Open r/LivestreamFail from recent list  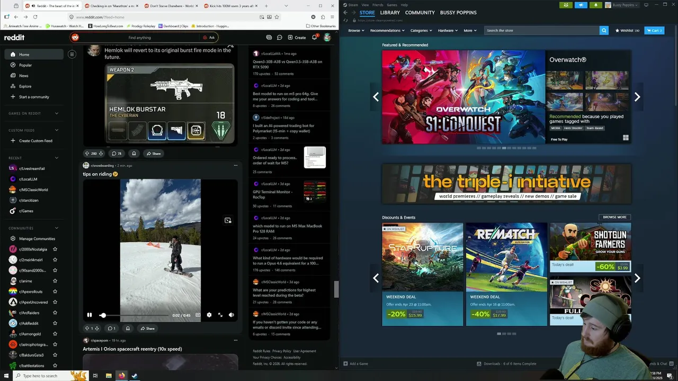coord(32,168)
